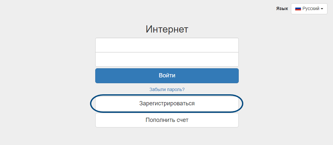
Task: Focus the top login input field
Action: (x=167, y=45)
